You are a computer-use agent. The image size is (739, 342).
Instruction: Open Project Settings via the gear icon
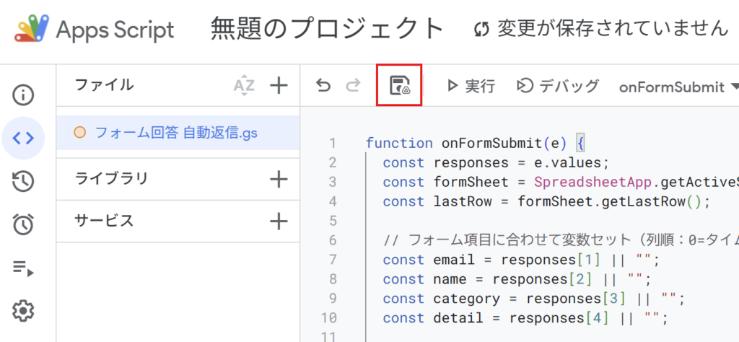(x=23, y=310)
